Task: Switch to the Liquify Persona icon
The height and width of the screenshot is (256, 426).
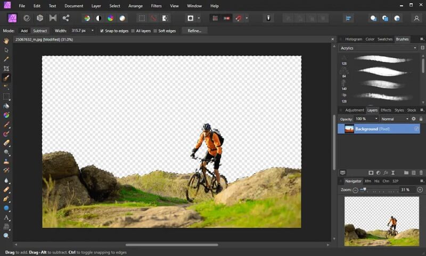Action: (x=26, y=18)
